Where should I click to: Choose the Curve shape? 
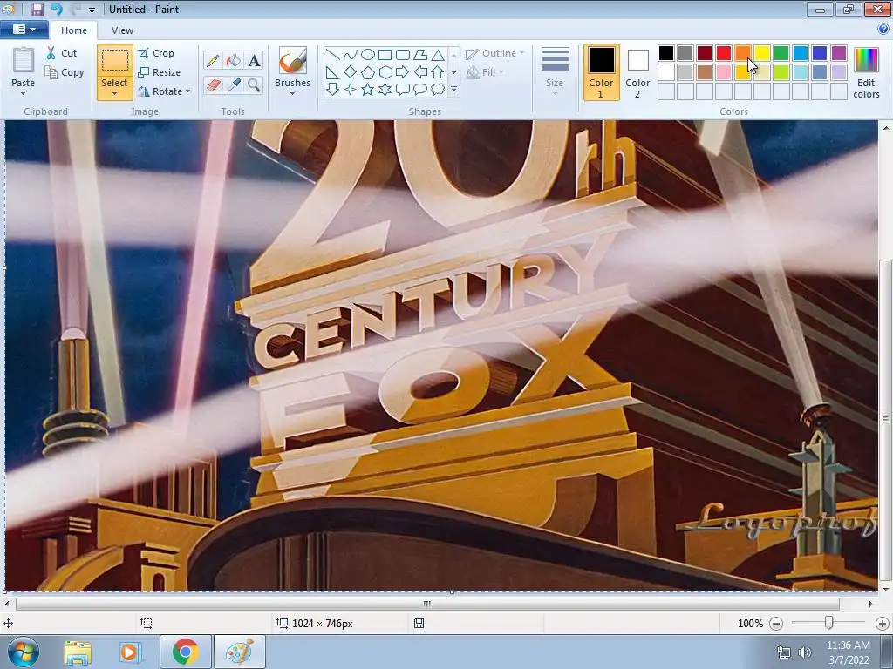tap(351, 55)
